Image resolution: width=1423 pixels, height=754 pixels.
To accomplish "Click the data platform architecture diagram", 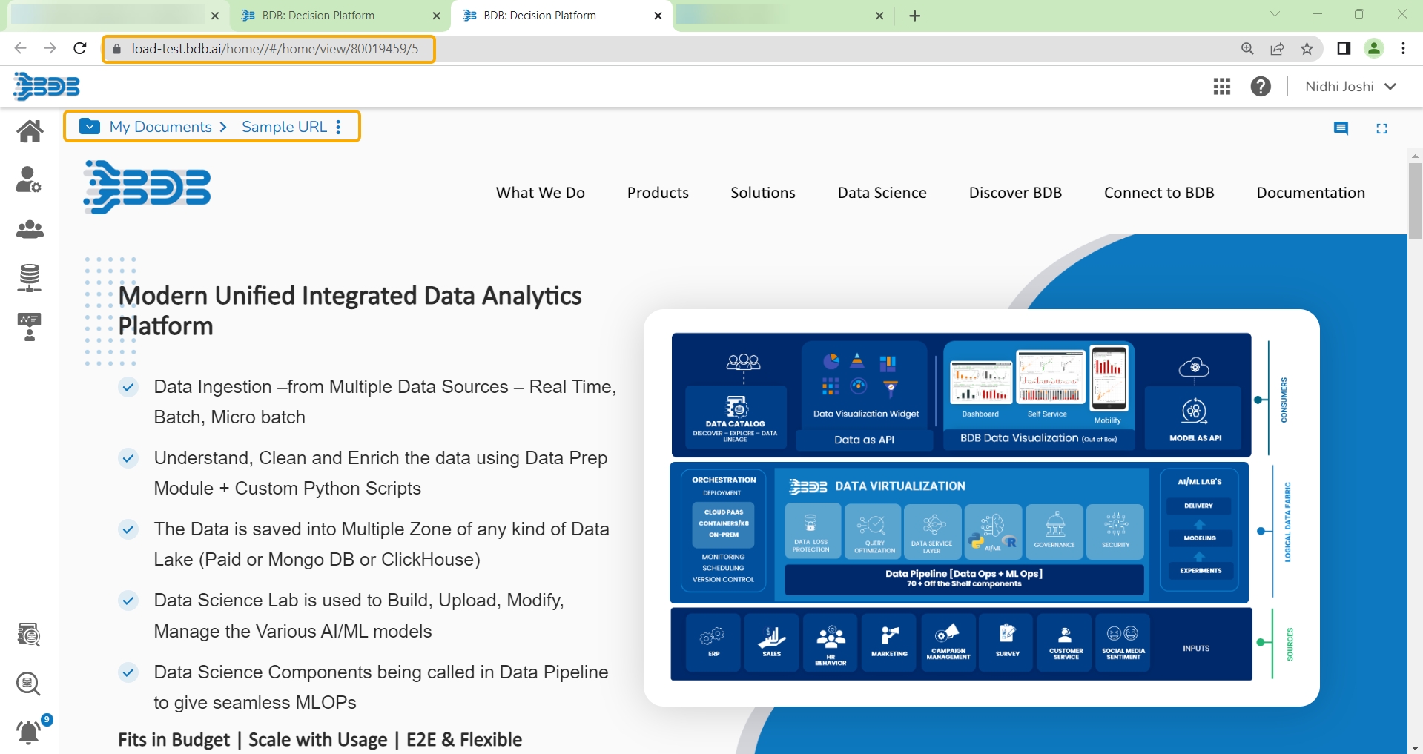I will click(x=981, y=507).
